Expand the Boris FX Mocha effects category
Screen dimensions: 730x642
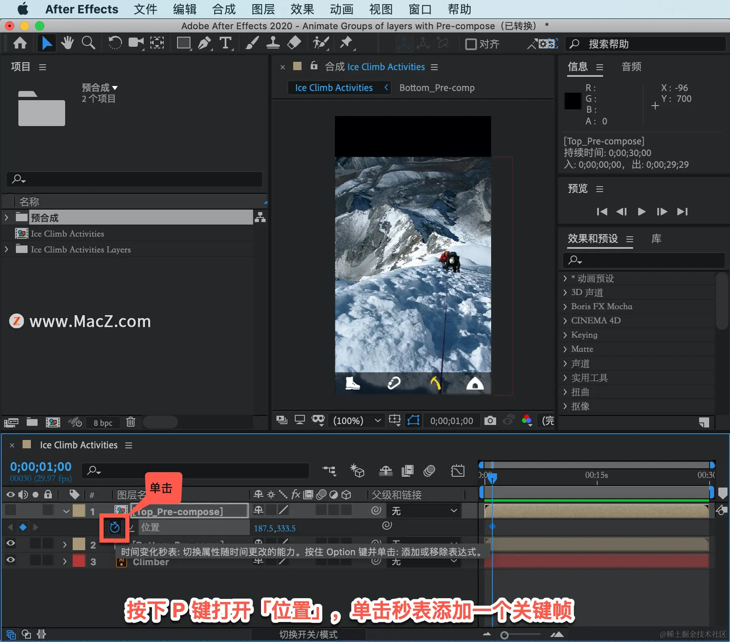565,306
